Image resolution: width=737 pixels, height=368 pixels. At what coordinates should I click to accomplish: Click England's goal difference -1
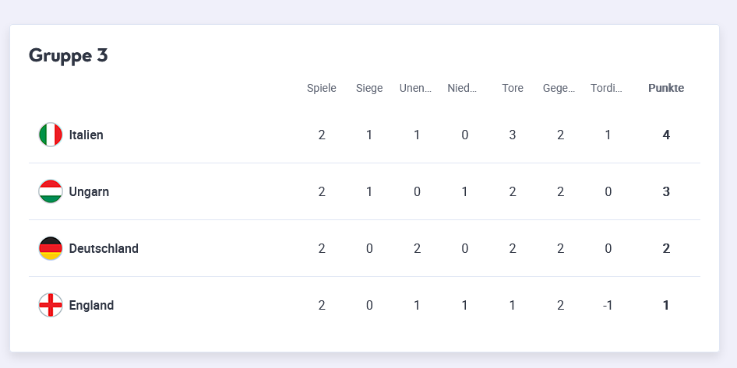(608, 305)
